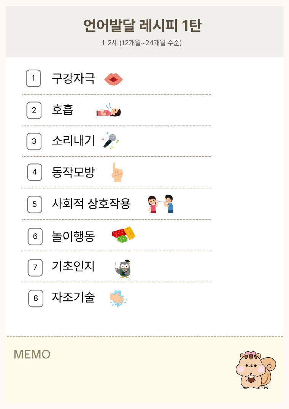
Task: Select the number 4 box
Action: 35,172
